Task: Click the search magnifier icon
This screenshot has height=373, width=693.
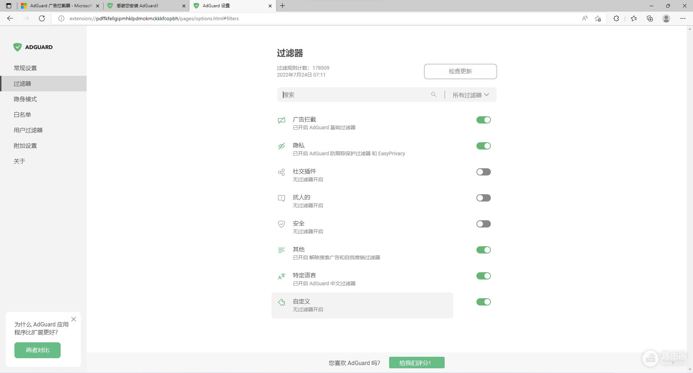Action: 433,95
